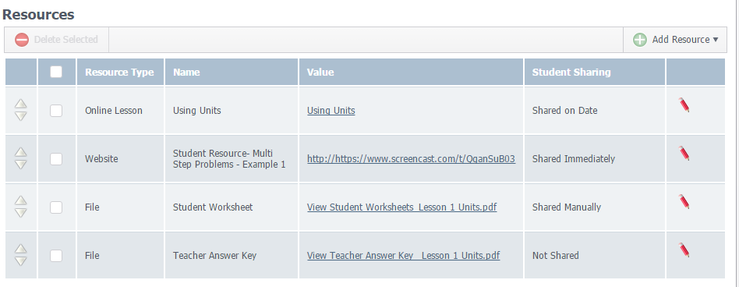View Student Worksheets Lesson 1 Units pdf

tap(401, 207)
